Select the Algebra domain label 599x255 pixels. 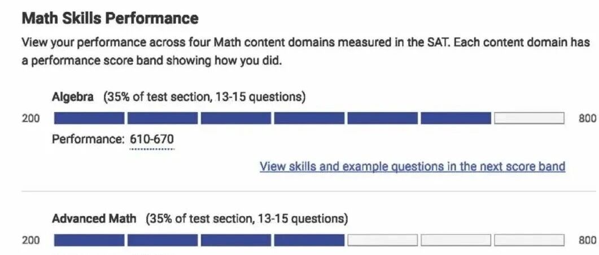click(x=73, y=97)
